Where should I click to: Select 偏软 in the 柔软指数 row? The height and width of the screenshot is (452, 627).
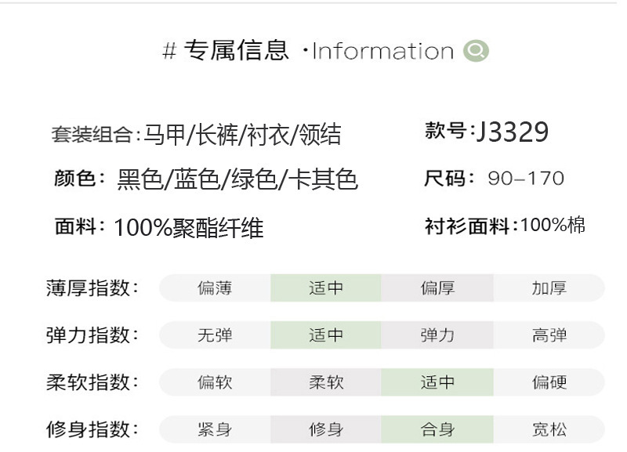click(x=215, y=382)
